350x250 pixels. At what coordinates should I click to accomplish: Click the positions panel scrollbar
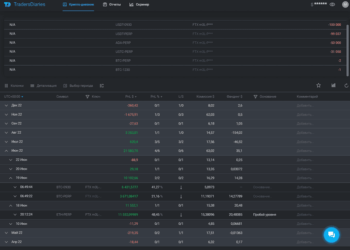[347, 50]
